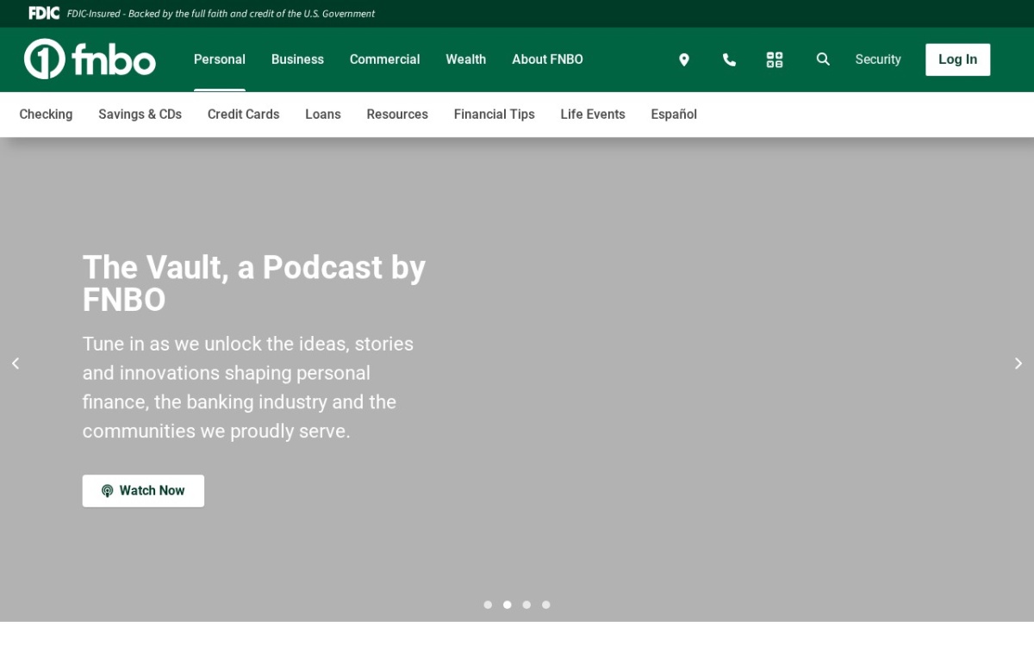Expand the Loans menu
Image resolution: width=1034 pixels, height=646 pixels.
coord(323,115)
